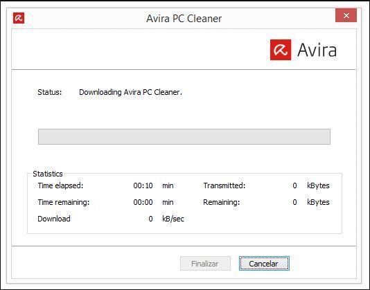Click the 'Download' speed label
The height and width of the screenshot is (290, 370).
pos(54,219)
